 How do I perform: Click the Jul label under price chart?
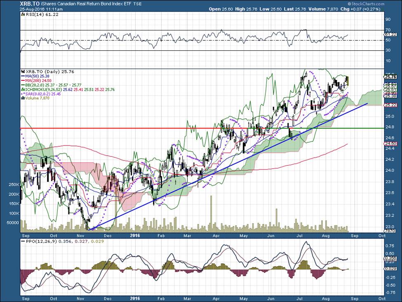click(299, 236)
